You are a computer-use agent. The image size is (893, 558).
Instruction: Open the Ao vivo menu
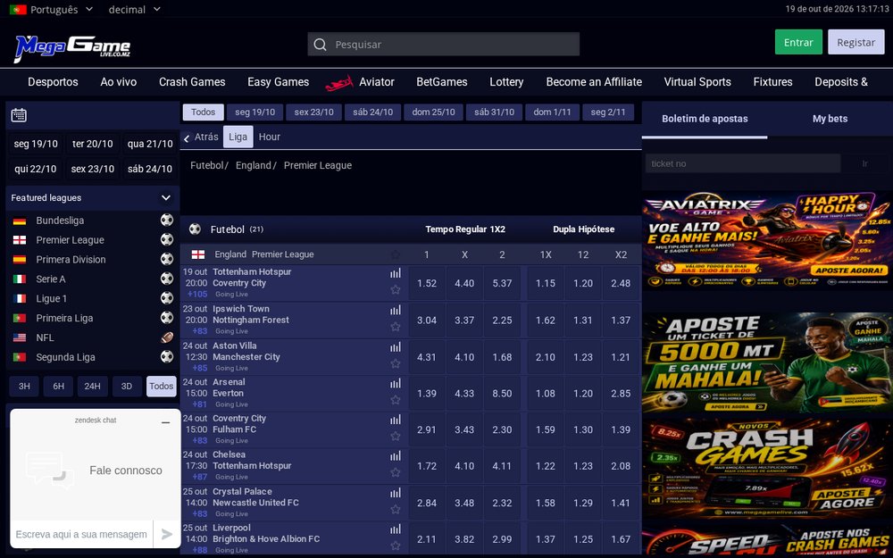119,82
